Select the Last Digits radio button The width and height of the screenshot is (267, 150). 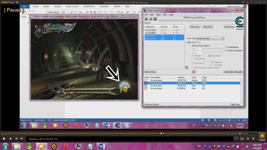pos(212,65)
